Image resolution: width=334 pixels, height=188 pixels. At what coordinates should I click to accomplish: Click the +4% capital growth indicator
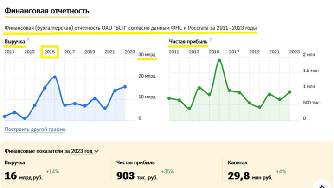click(x=281, y=172)
